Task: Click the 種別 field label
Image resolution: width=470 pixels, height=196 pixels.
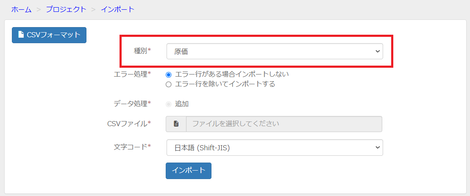Action: pyautogui.click(x=142, y=51)
